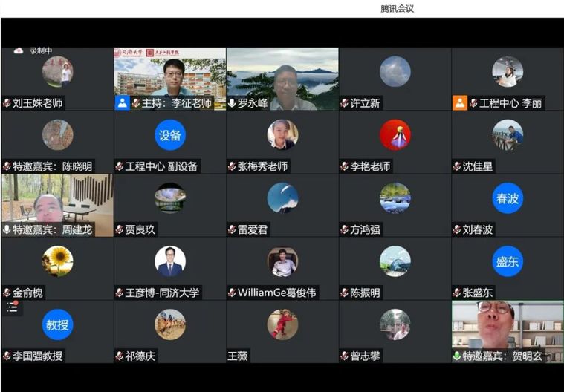
Task: Click the name label 贾良玖
Action: 140,229
